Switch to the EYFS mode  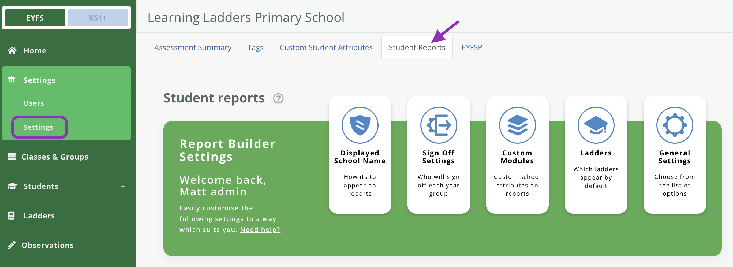click(x=35, y=18)
